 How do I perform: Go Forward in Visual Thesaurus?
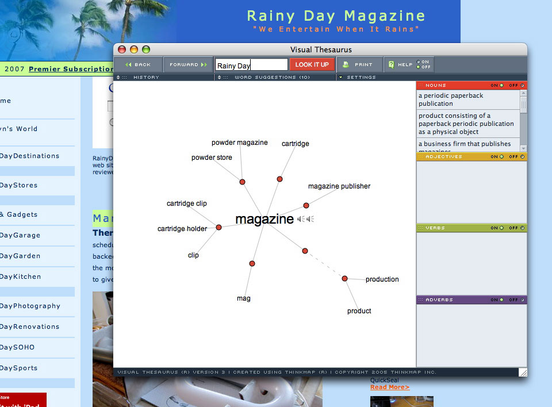click(189, 64)
